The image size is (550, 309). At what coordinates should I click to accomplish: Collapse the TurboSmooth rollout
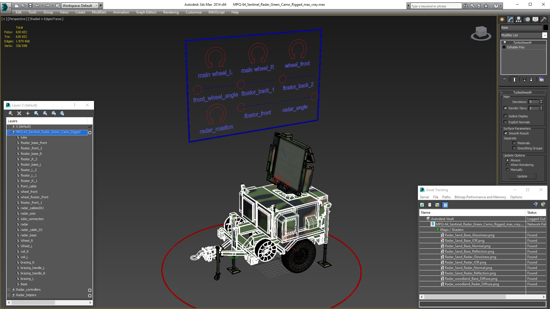coord(522,92)
